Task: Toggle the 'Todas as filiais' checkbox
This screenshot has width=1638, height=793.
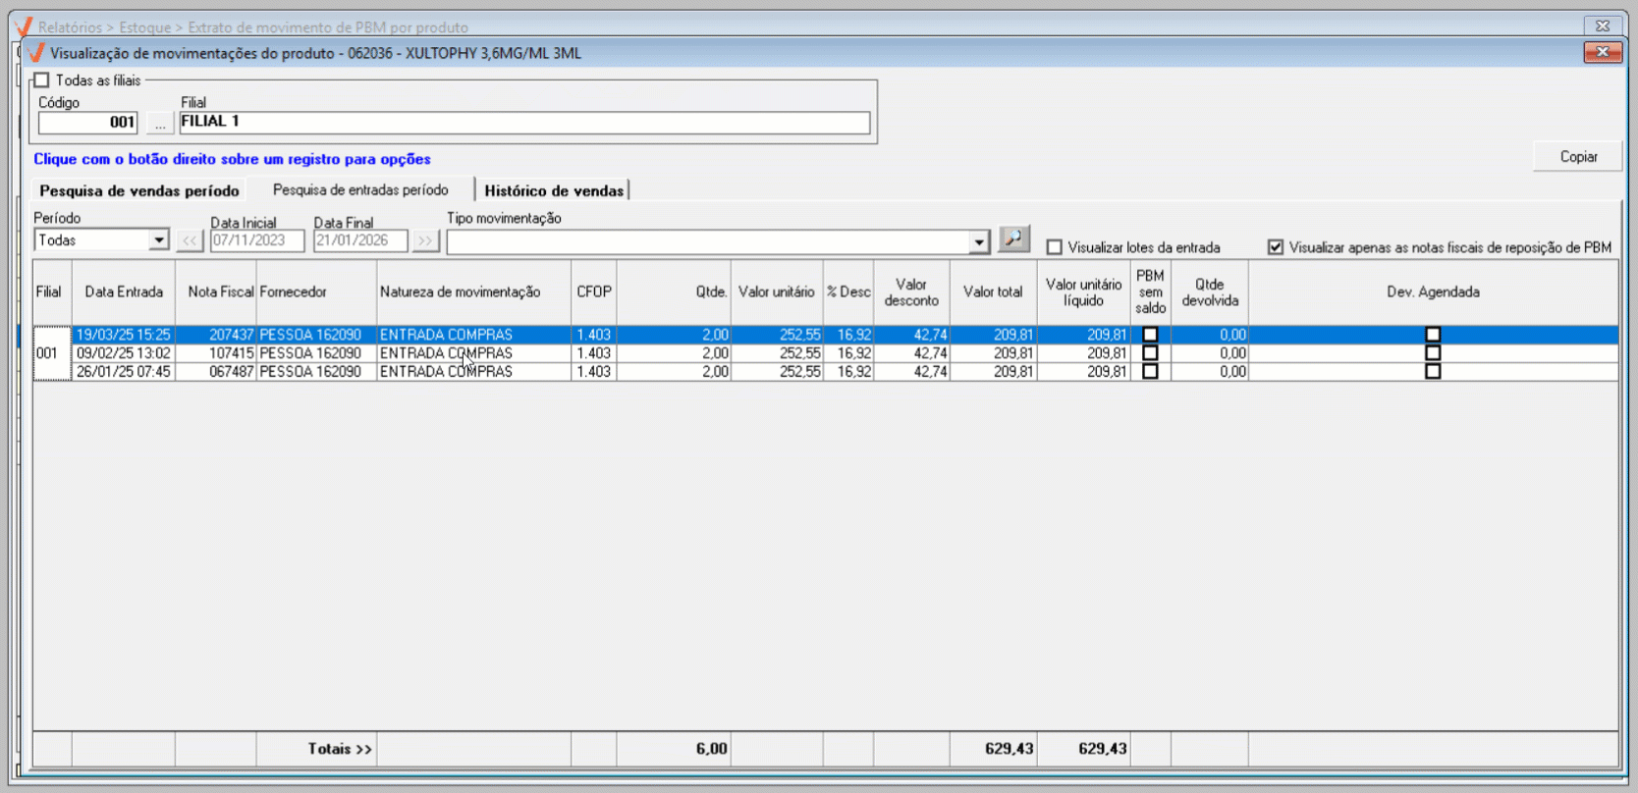Action: point(42,80)
